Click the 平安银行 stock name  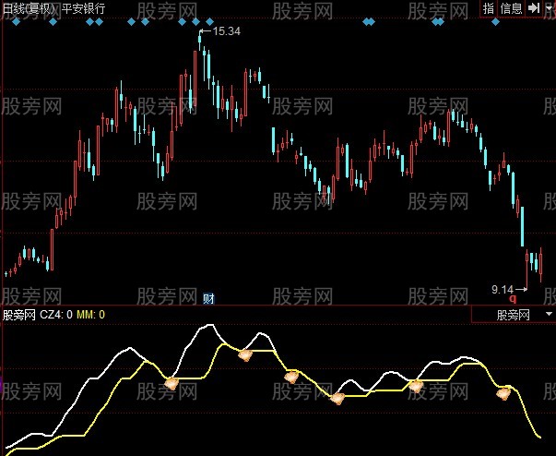pyautogui.click(x=85, y=8)
